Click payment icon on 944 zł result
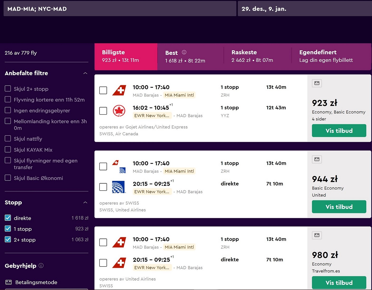 317,159
